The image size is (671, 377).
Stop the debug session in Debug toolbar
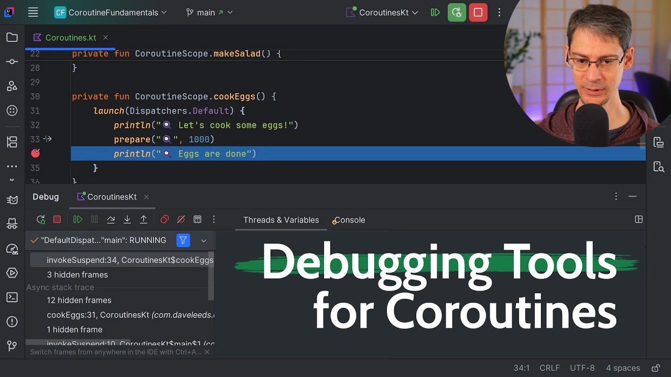57,219
